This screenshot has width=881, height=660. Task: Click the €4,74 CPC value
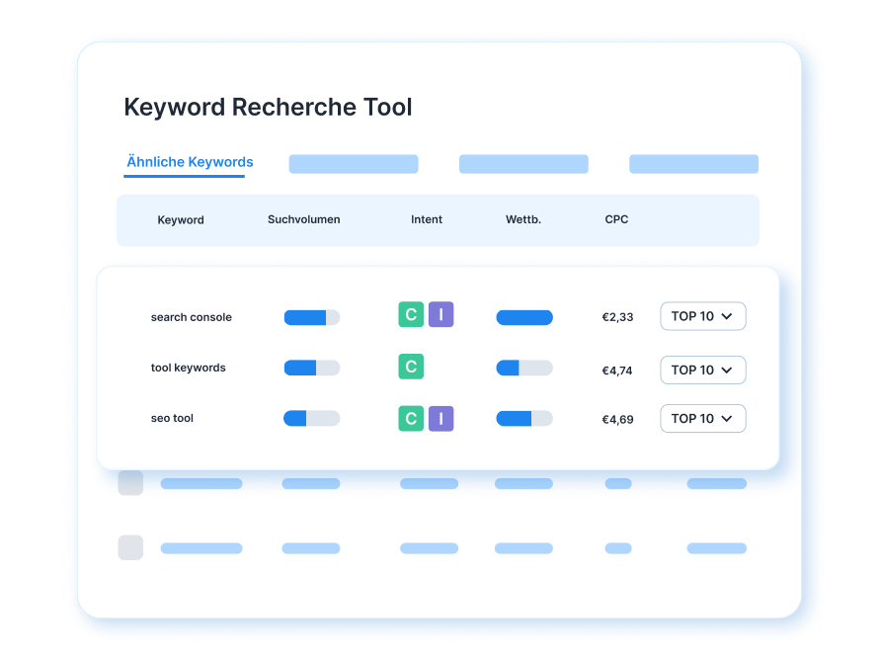(617, 371)
